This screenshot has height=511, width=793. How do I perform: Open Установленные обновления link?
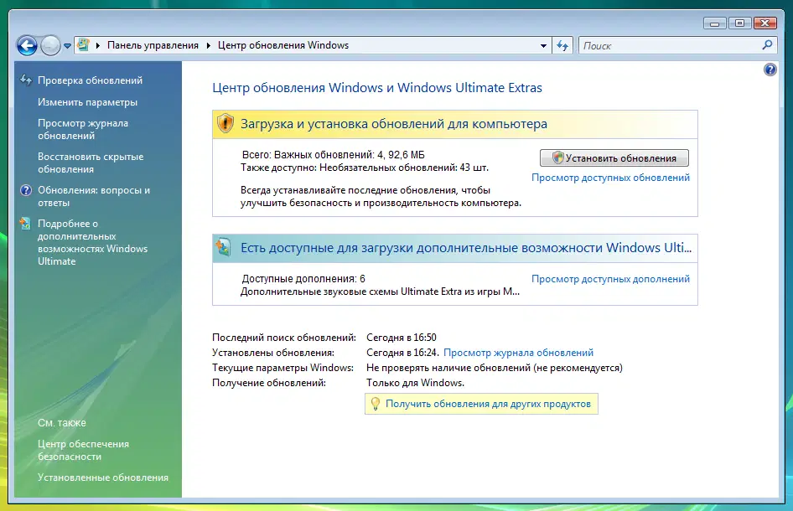coord(103,477)
